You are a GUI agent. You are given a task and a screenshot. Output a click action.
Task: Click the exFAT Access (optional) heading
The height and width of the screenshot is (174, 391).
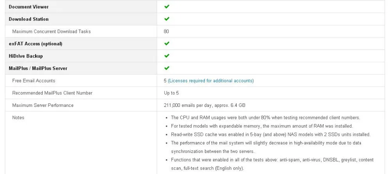[x=36, y=44]
